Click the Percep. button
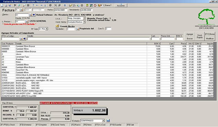 point(45,119)
